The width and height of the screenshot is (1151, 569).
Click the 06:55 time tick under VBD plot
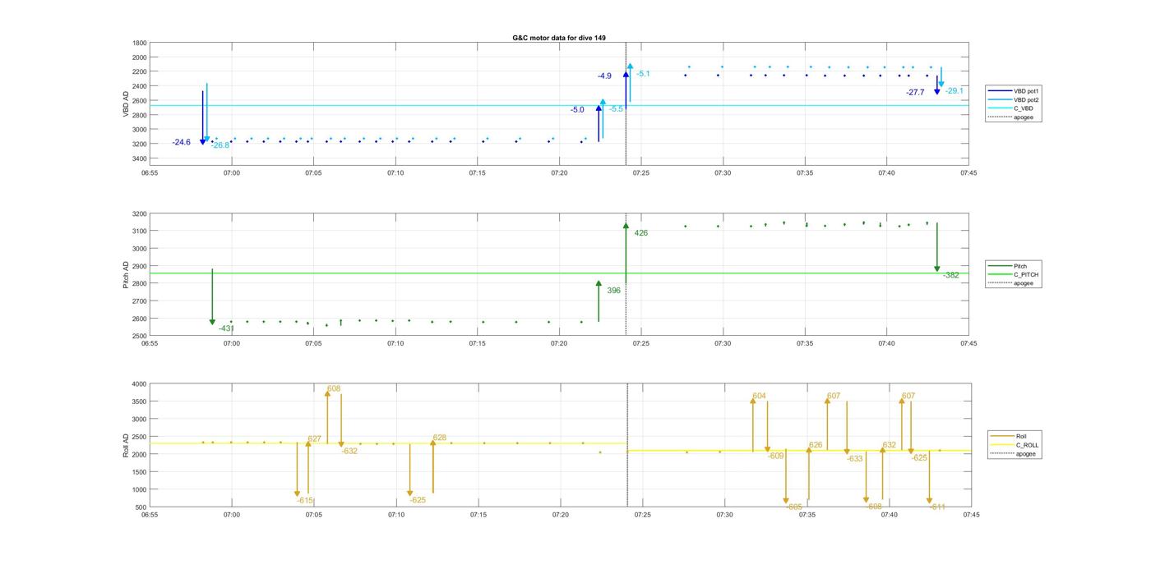[150, 172]
